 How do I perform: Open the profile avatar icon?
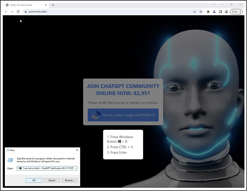pos(226,12)
